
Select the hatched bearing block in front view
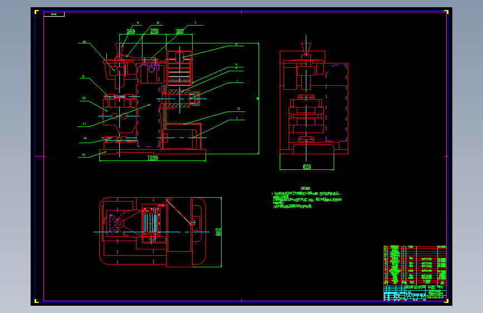coord(179,99)
